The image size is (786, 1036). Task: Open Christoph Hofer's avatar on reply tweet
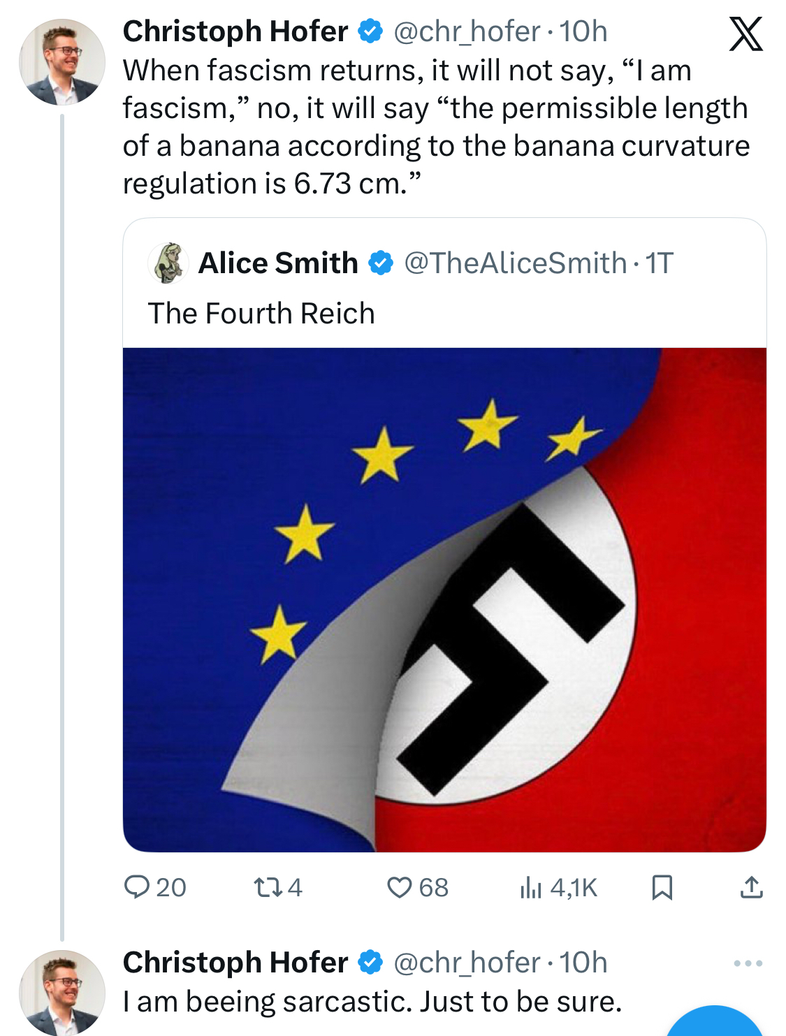tap(62, 992)
